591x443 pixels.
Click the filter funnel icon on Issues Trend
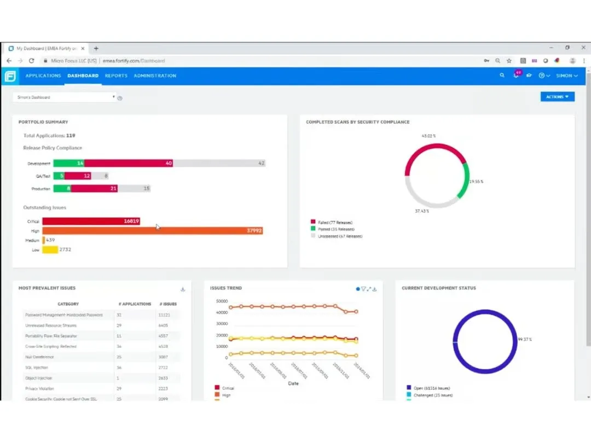coord(363,288)
